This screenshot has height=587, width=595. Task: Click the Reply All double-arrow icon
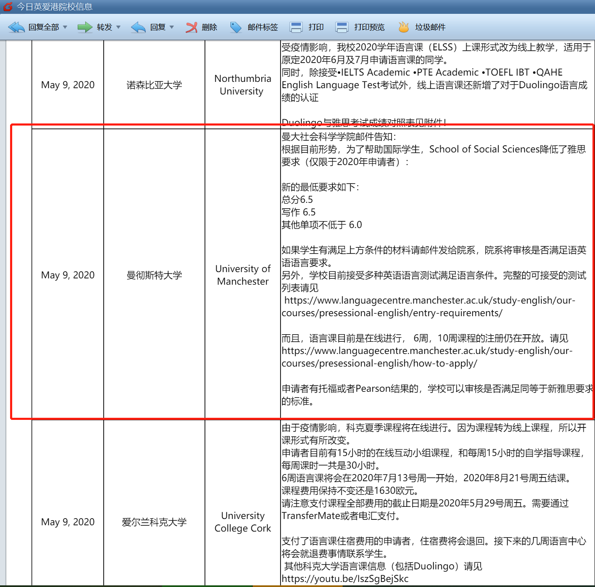click(16, 27)
